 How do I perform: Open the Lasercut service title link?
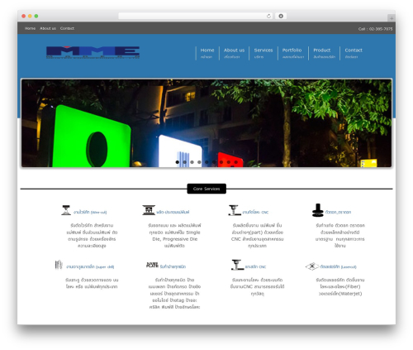pos(339,266)
